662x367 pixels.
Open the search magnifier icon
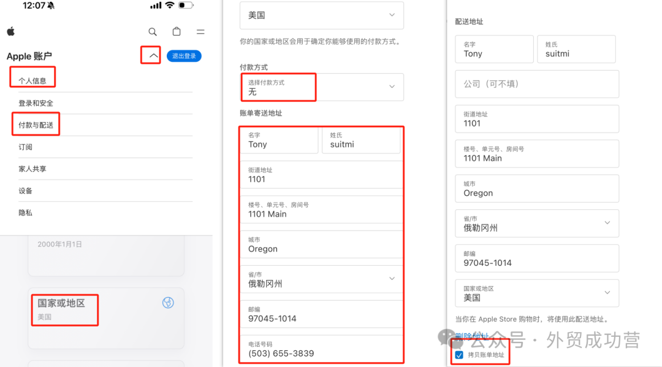[x=153, y=32]
